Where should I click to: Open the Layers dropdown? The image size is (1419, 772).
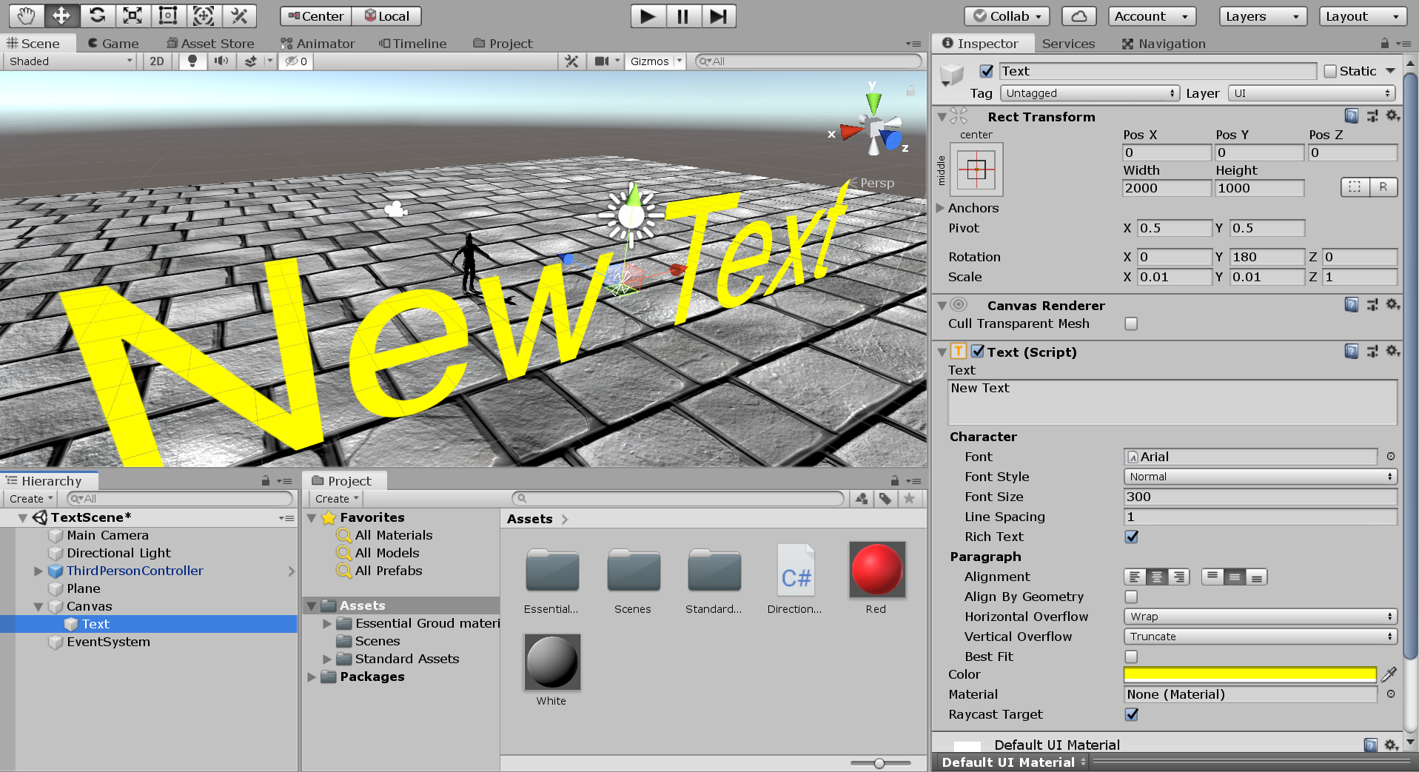pos(1261,16)
